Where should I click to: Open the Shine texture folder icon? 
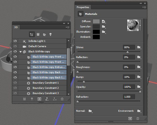pyautogui.click(x=139, y=47)
